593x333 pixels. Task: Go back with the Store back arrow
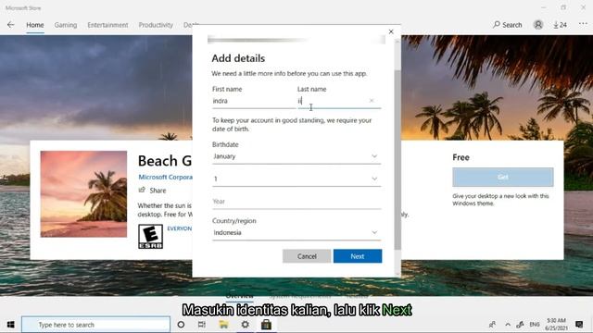coord(10,25)
